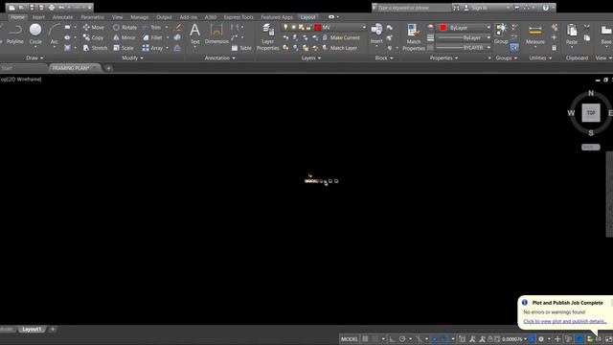Select the Fillet tool
This screenshot has width=613, height=345.
tap(152, 37)
